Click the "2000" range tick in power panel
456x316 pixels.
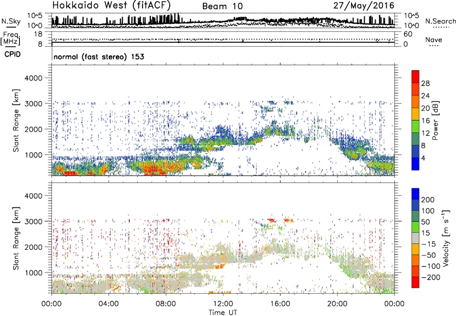[x=33, y=129]
